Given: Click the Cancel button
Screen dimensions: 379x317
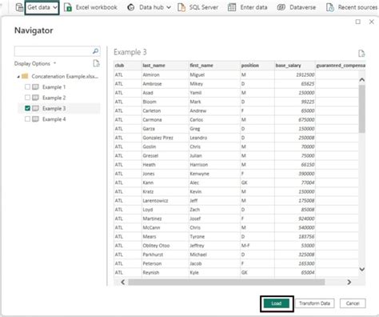Looking at the screenshot, I should pos(353,303).
